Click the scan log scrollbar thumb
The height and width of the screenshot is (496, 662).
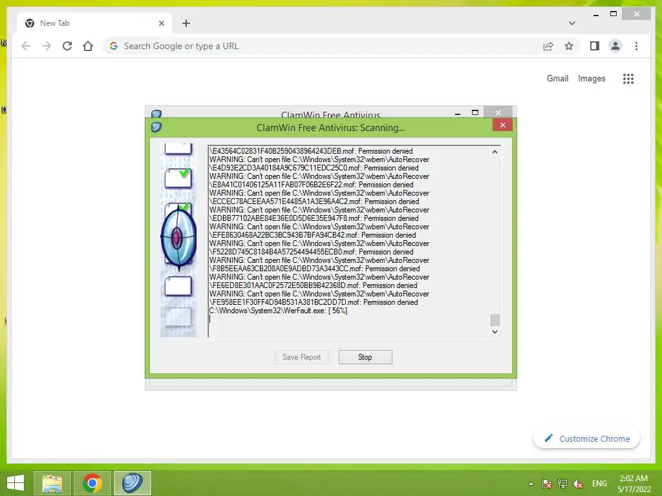point(495,320)
